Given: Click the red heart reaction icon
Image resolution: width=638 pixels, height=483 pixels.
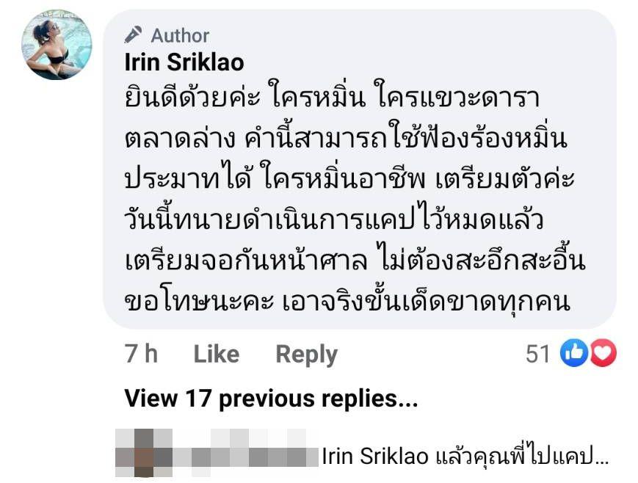Looking at the screenshot, I should (603, 354).
